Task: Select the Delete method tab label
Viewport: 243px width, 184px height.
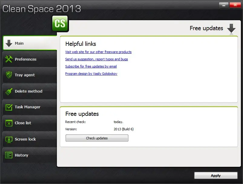Action: [x=28, y=91]
